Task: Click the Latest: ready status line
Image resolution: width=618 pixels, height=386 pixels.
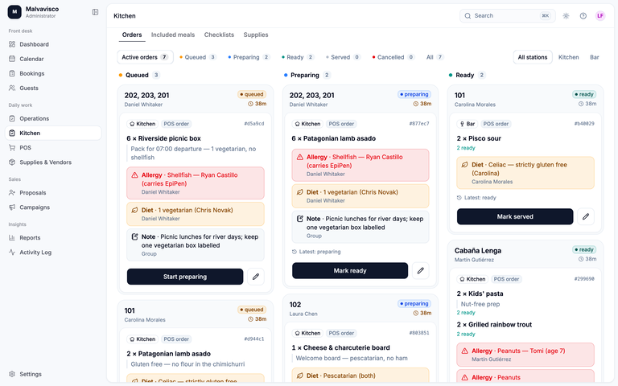Action: (476, 198)
